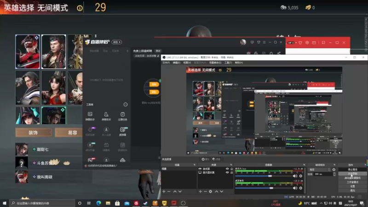
Task: Open the 场景集合(S) menu in OBS
Action: click(x=215, y=63)
